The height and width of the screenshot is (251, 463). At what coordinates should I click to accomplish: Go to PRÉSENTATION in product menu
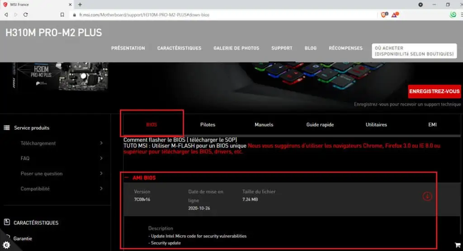(128, 48)
